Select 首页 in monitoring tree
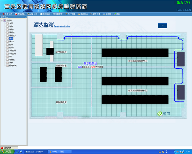Screen dimensions: 192x154 pos(11,23)
